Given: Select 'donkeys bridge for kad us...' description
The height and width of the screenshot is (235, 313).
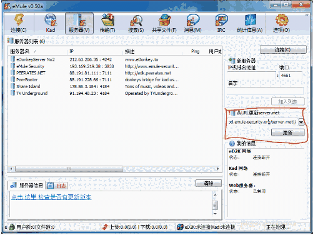Looking at the screenshot, I should 152,79.
